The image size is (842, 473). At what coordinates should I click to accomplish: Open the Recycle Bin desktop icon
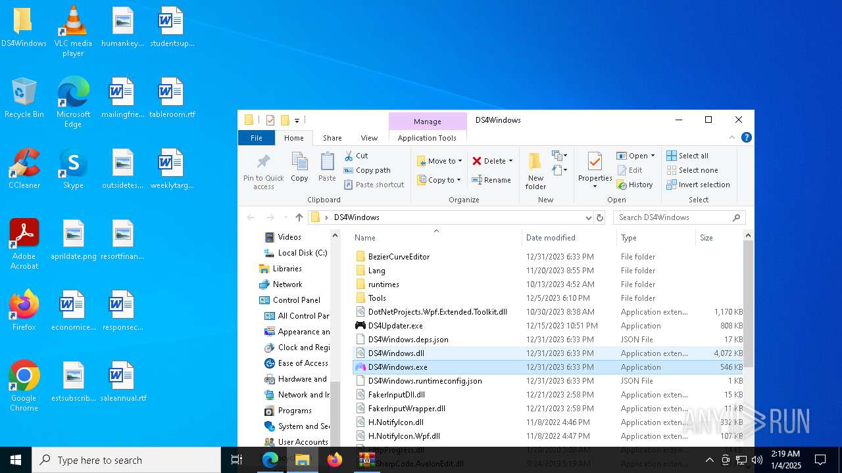tap(24, 99)
